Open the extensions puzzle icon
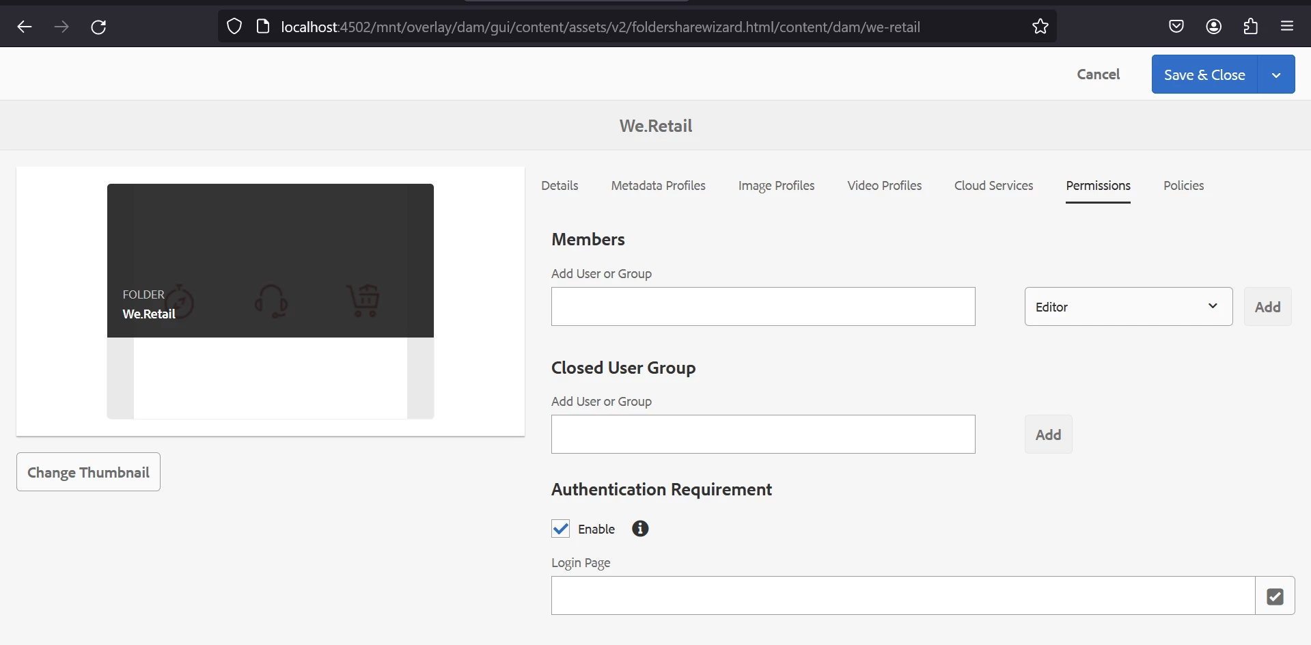The height and width of the screenshot is (645, 1311). click(x=1250, y=27)
